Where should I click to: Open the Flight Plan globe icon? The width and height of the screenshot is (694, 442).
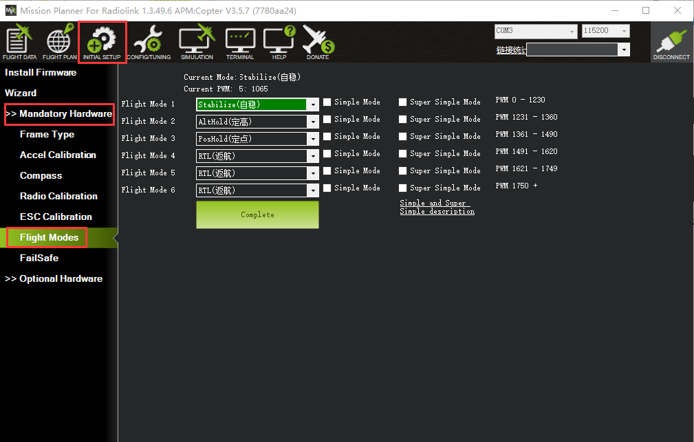coord(60,41)
